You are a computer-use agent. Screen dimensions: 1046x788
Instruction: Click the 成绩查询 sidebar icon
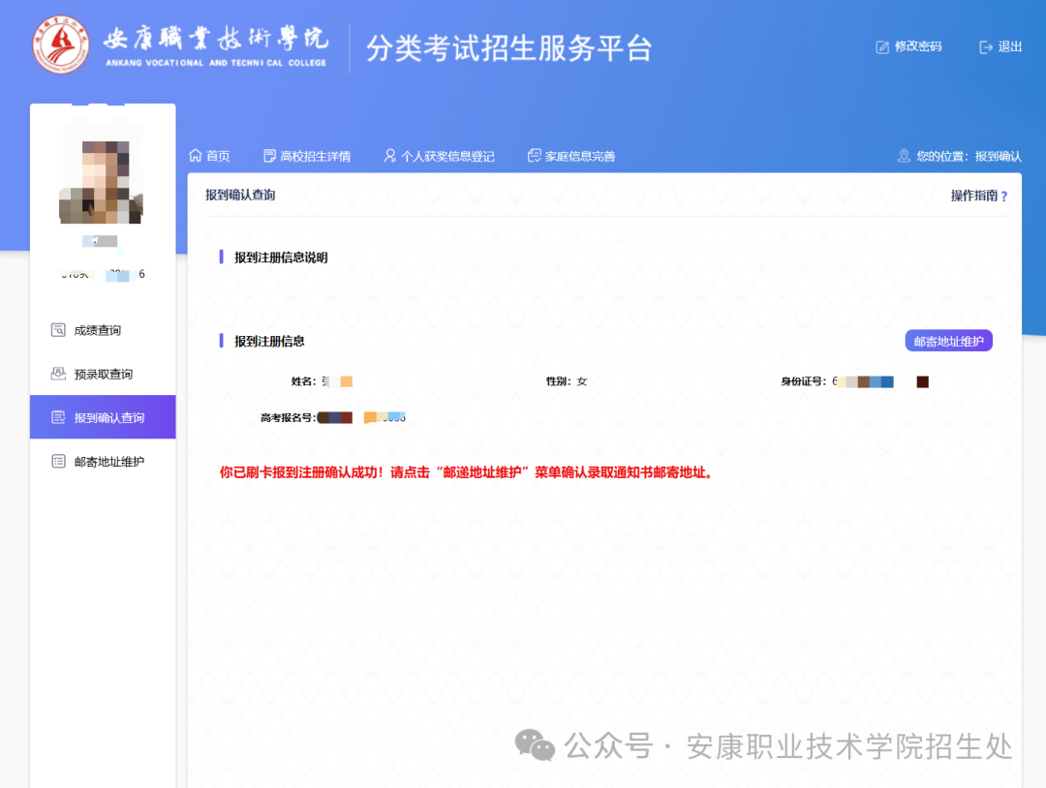[x=58, y=330]
